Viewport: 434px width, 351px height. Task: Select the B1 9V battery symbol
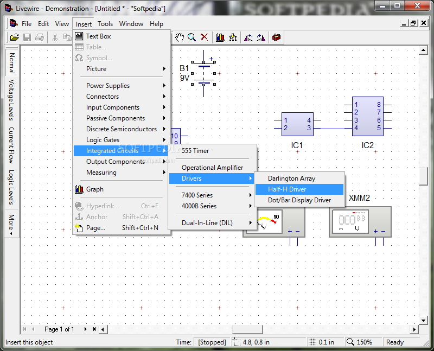point(203,73)
